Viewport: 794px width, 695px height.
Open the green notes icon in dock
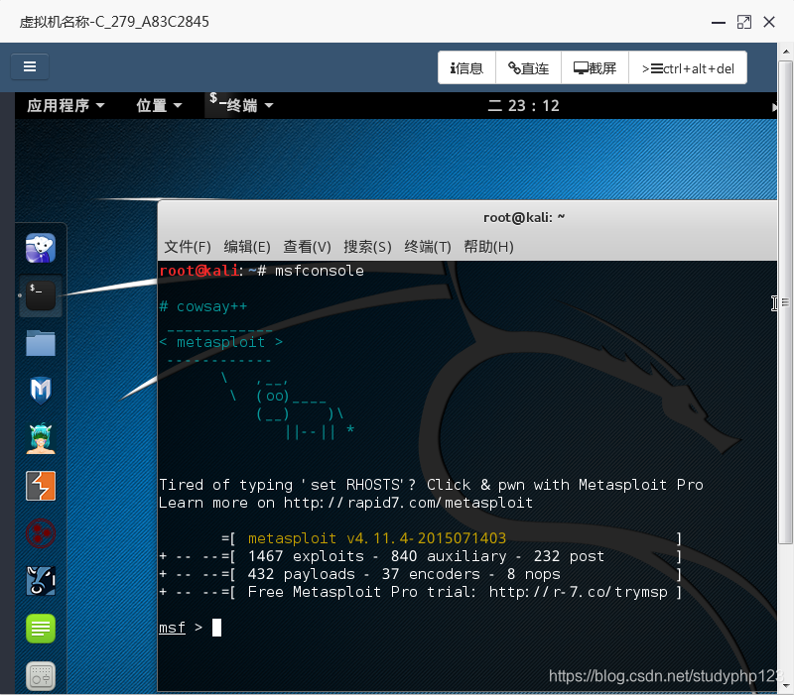41,629
